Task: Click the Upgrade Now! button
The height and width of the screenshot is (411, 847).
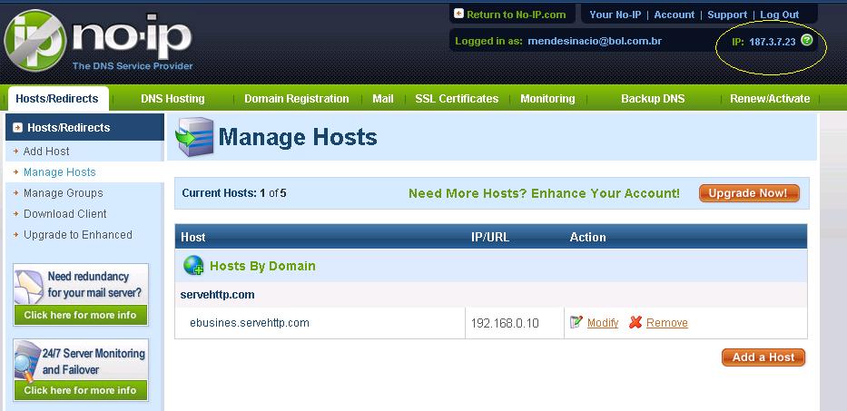Action: tap(749, 193)
